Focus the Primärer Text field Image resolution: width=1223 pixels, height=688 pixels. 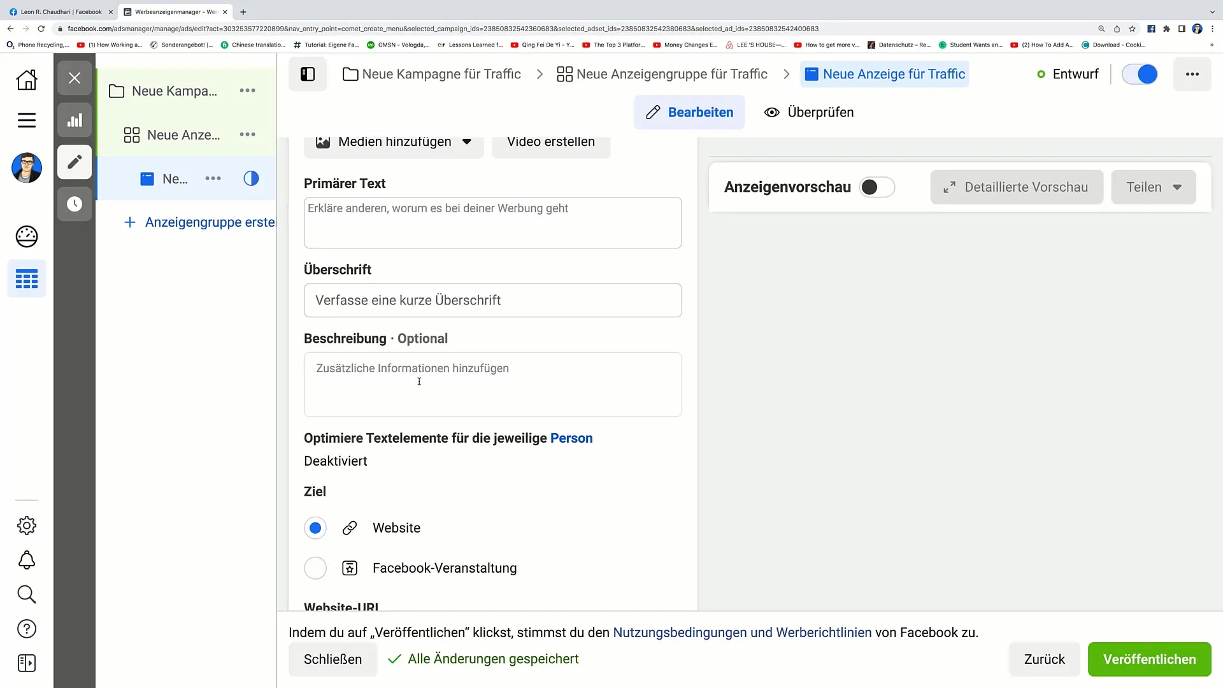coord(492,222)
